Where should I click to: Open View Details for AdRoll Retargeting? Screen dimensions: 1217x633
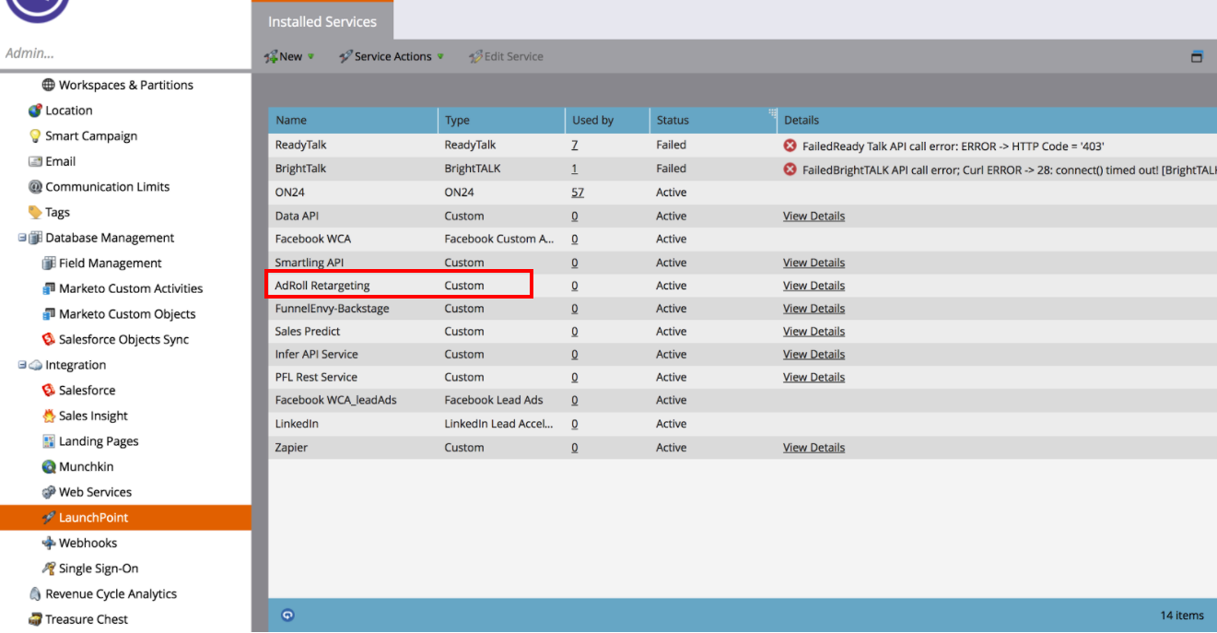click(813, 286)
